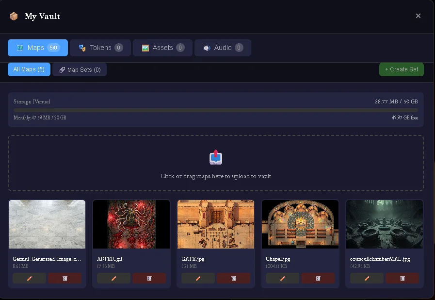Switch to the Tokens tab
Viewport: 435px width, 300px height.
click(x=100, y=48)
